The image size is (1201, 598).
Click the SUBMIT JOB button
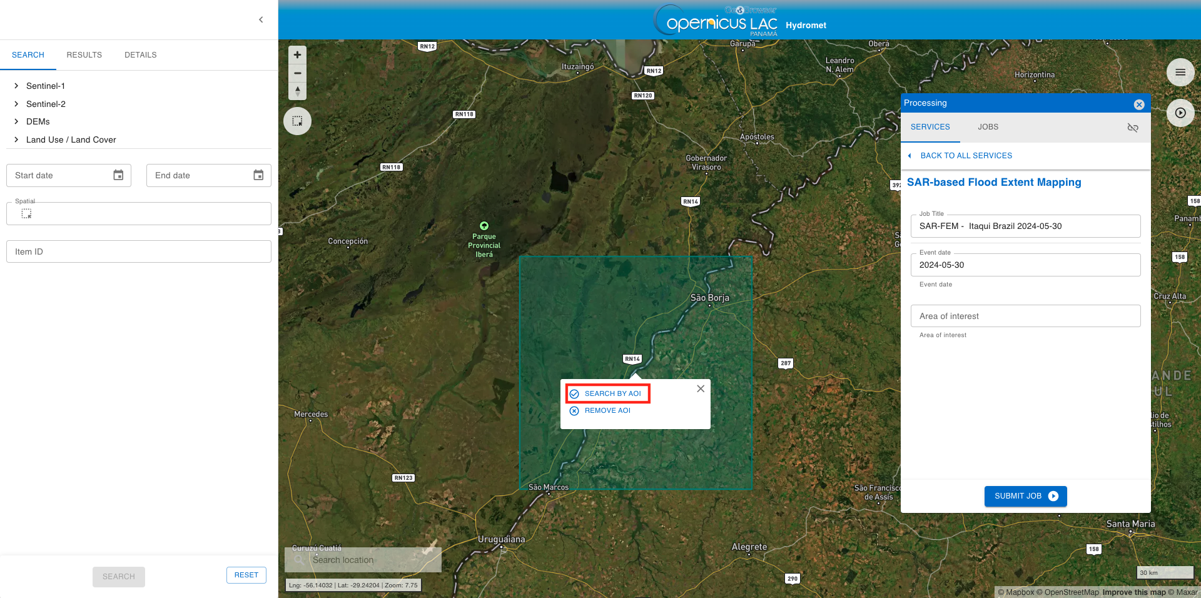click(1025, 496)
